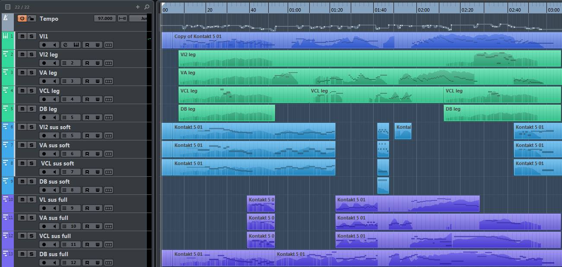
Task: Enable record on the VI2 leg track
Action: 44,63
